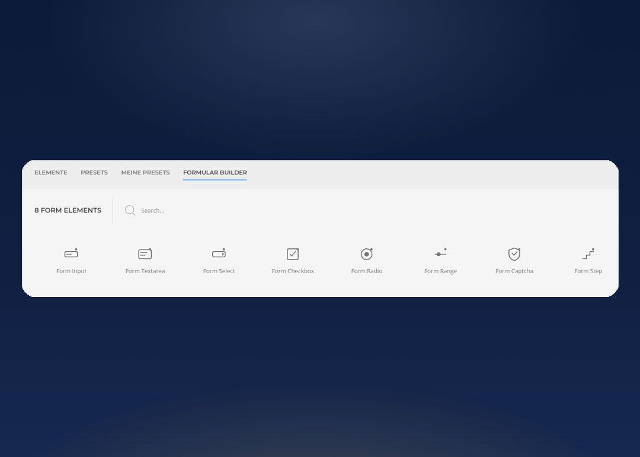Viewport: 640px width, 457px height.
Task: Click the "Form Input" label
Action: pyautogui.click(x=72, y=271)
